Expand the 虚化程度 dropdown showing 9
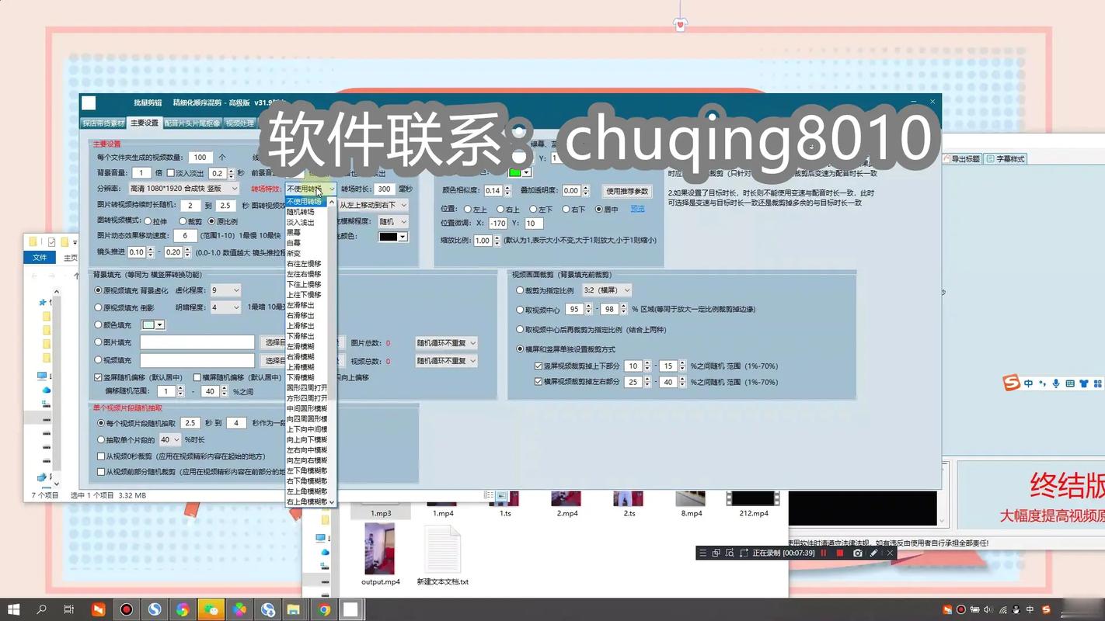 226,290
